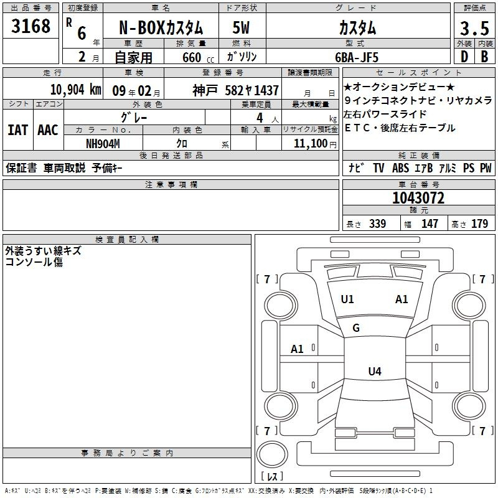Click the recycle deposit 11,100円
The width and height of the screenshot is (498, 498).
(x=315, y=144)
